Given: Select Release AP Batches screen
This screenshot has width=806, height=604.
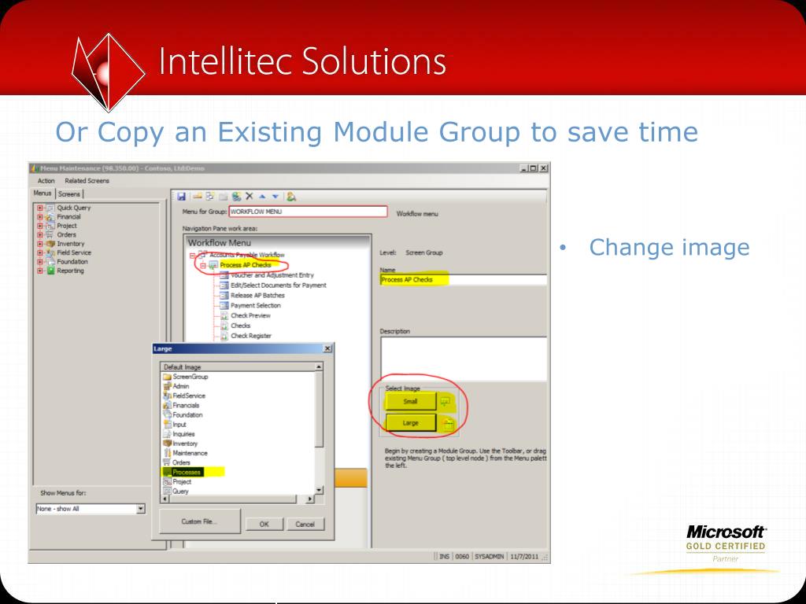Looking at the screenshot, I should click(257, 296).
